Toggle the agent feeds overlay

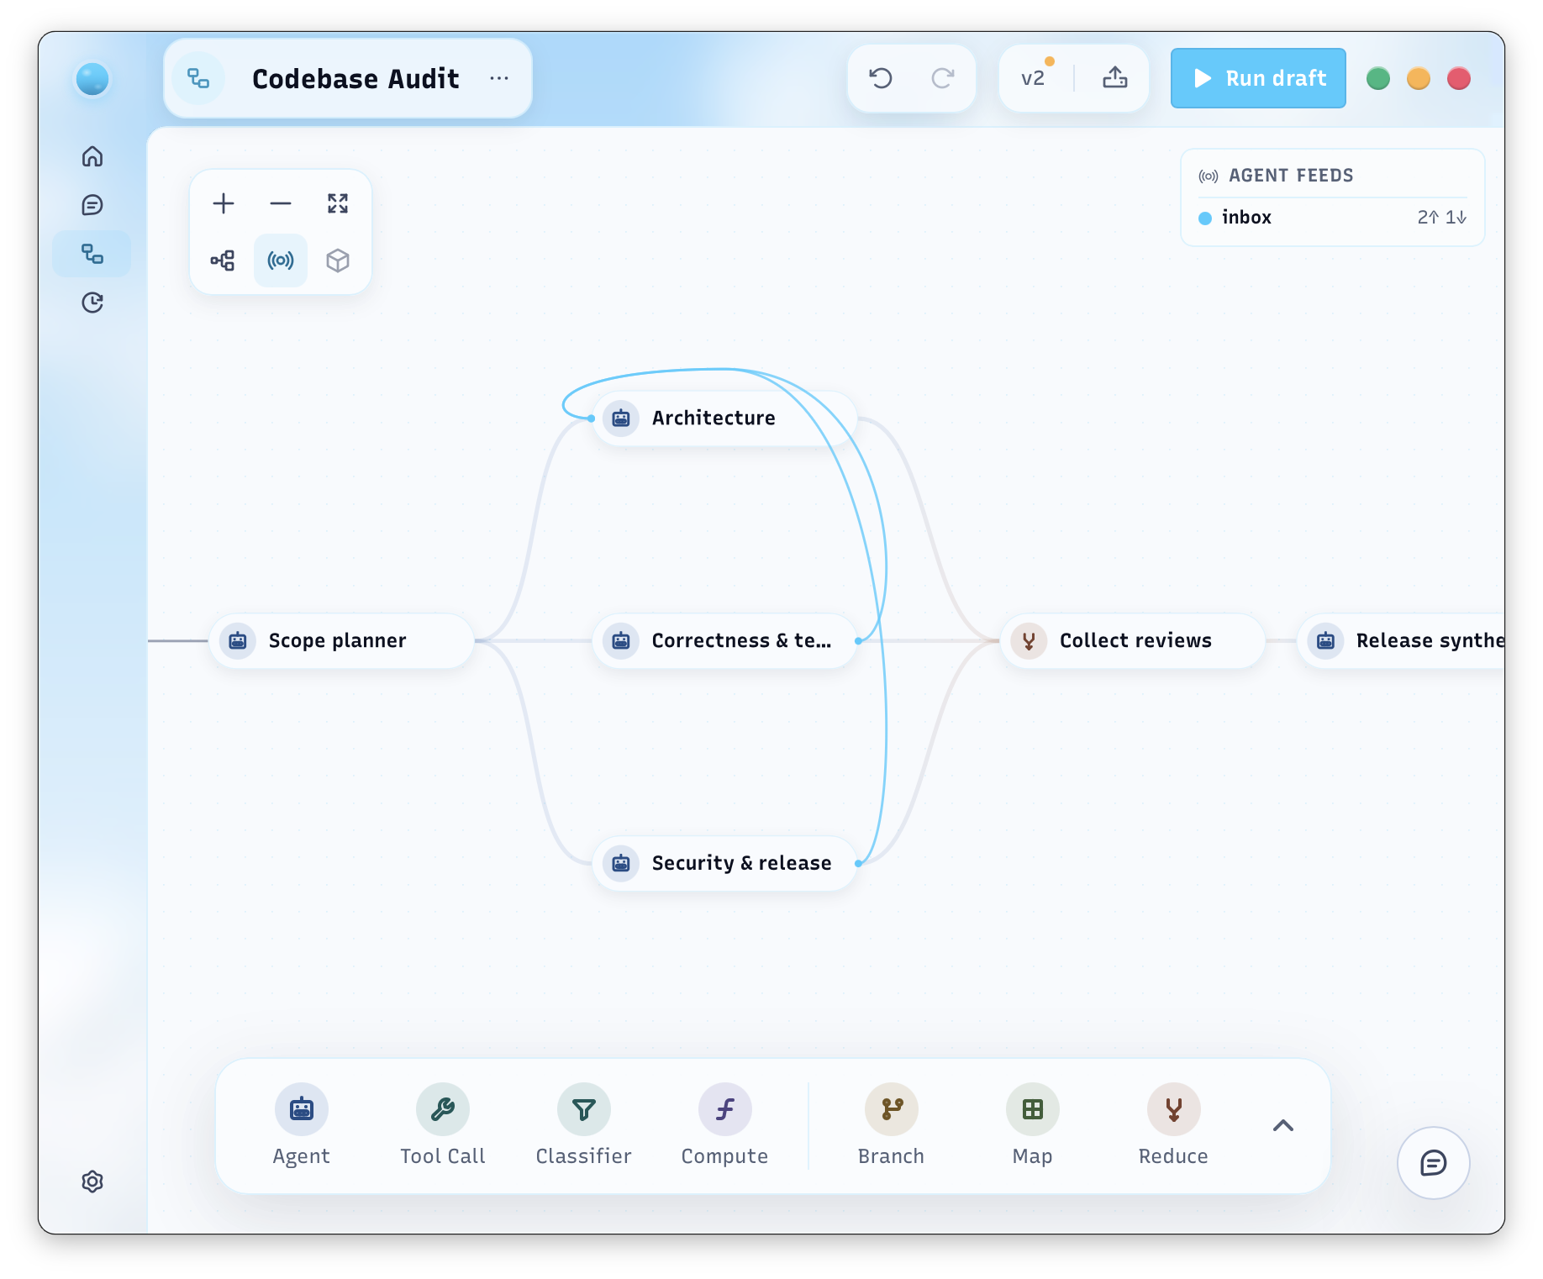click(x=281, y=261)
